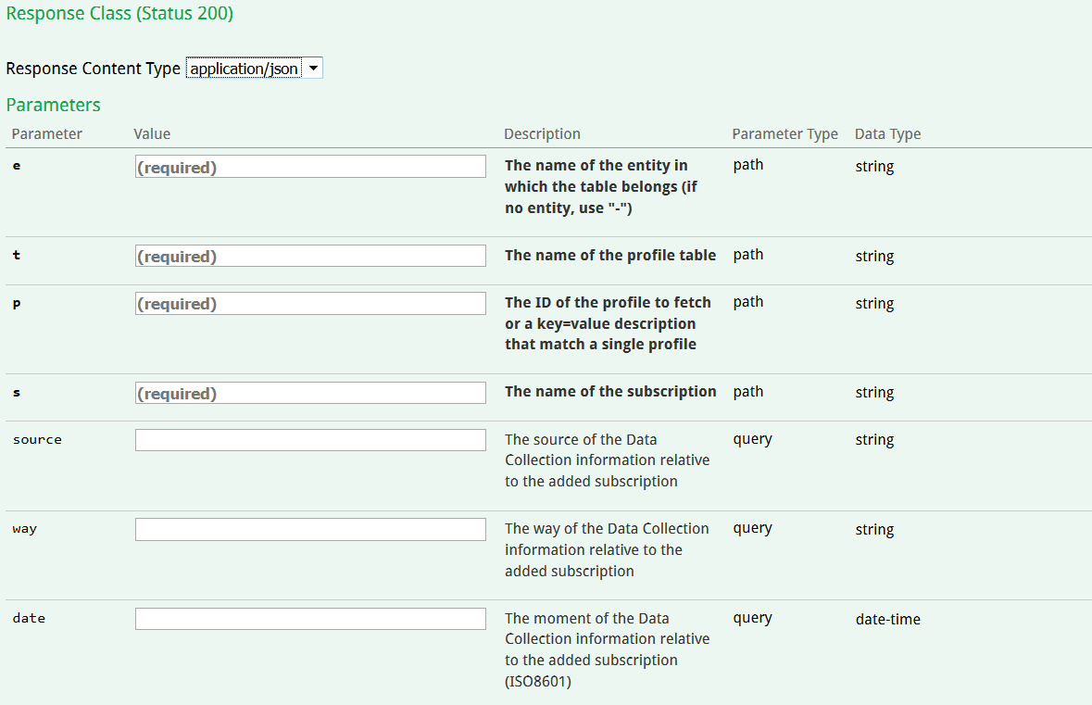Open the Response Content Type dropdown
This screenshot has width=1092, height=705.
tap(254, 69)
